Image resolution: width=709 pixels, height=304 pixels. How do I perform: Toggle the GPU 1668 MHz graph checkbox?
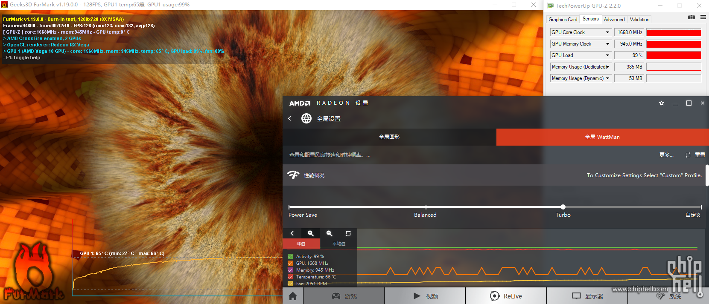click(290, 263)
